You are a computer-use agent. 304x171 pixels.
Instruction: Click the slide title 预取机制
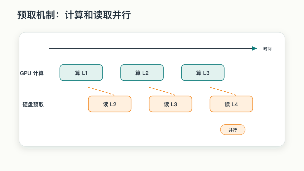pos(36,15)
